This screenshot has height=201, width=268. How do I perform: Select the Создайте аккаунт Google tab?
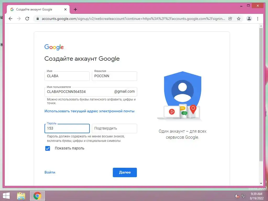pyautogui.click(x=38, y=9)
